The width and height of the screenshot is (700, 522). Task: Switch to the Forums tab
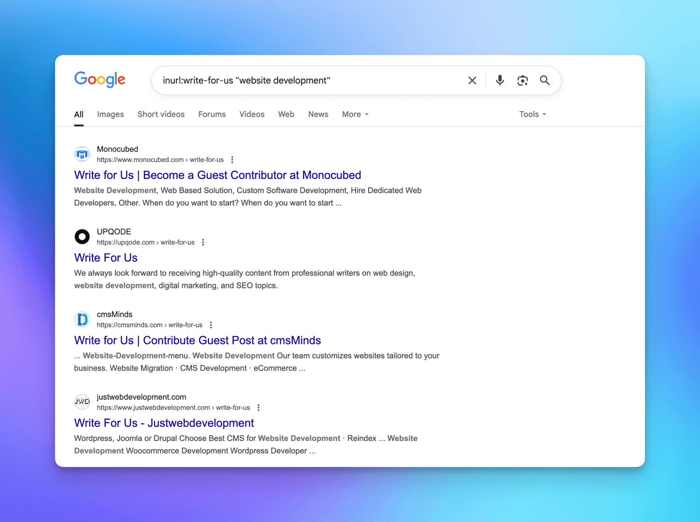click(212, 114)
